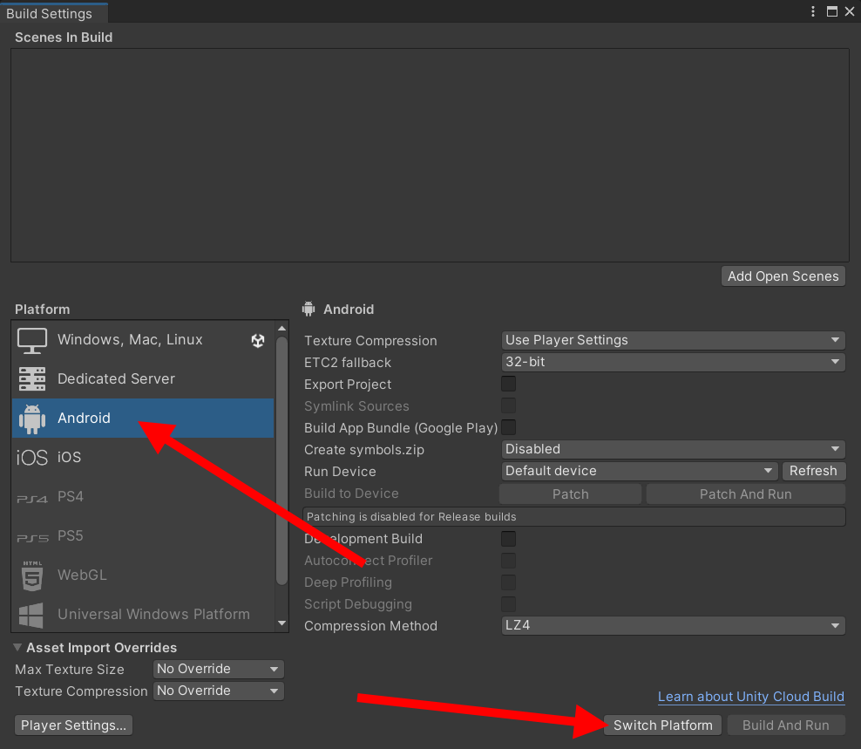Viewport: 861px width, 749px height.
Task: Click the Switch Platform button
Action: pyautogui.click(x=663, y=725)
